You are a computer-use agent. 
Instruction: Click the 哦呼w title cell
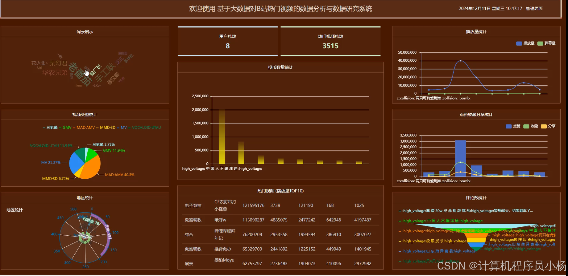(220, 220)
